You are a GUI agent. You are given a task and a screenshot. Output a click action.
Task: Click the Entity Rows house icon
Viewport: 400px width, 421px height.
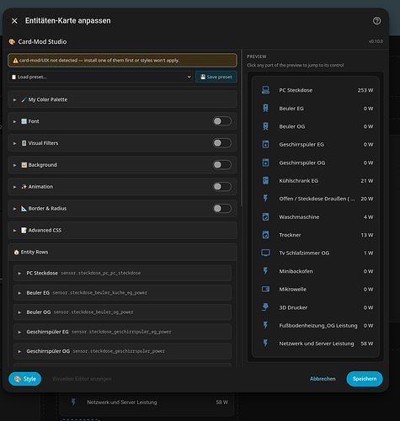[17, 252]
